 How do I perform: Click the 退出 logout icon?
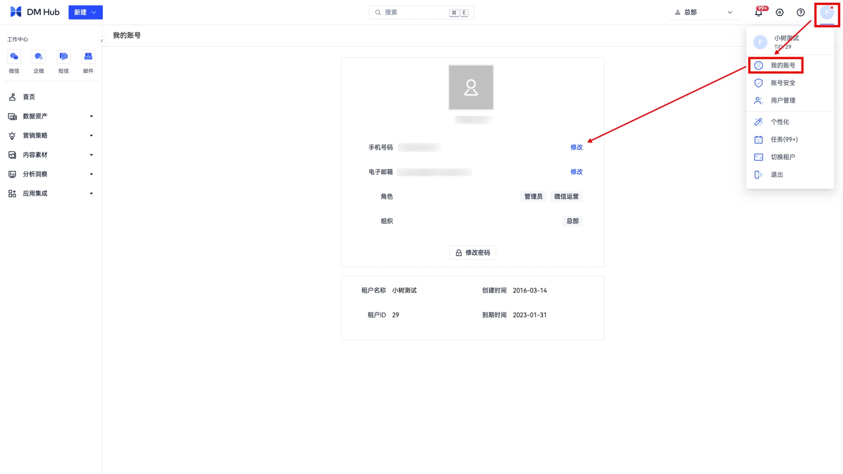[x=759, y=175]
